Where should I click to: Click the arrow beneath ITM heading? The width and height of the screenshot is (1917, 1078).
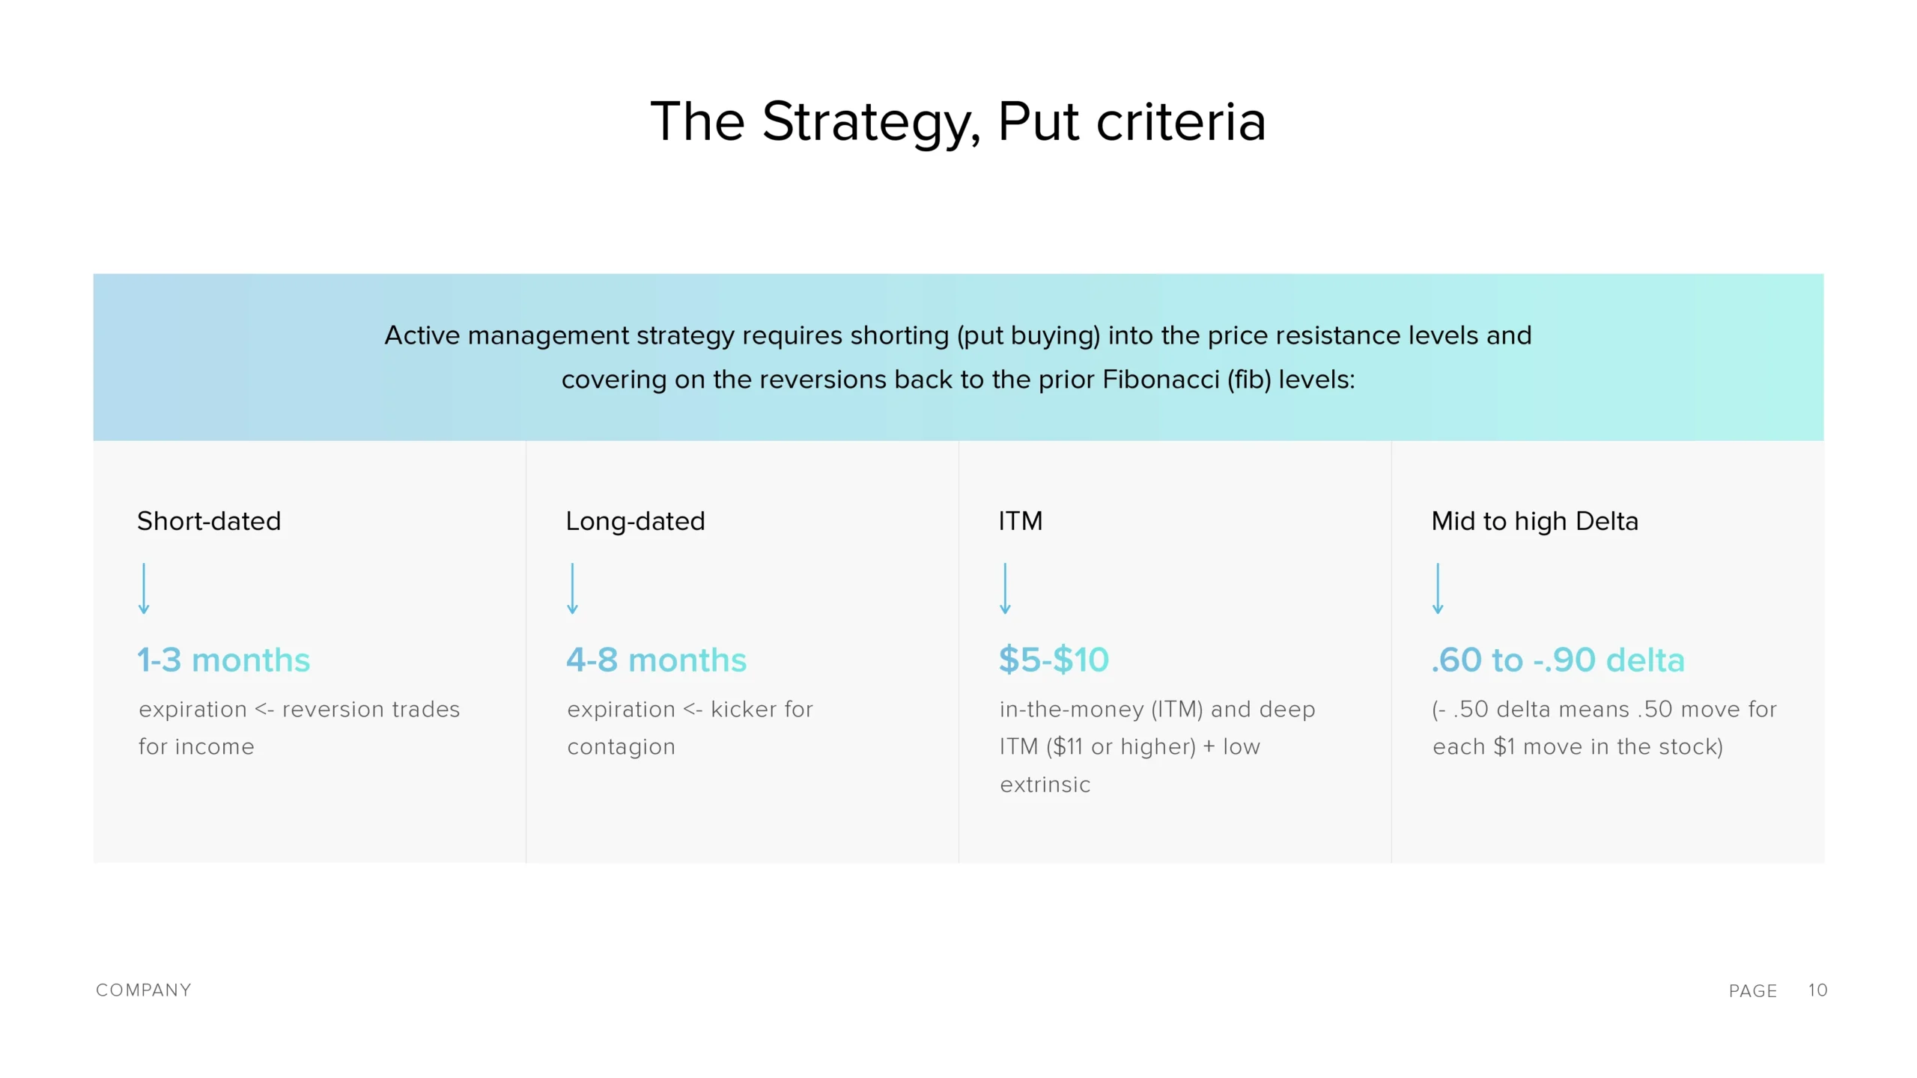1005,588
